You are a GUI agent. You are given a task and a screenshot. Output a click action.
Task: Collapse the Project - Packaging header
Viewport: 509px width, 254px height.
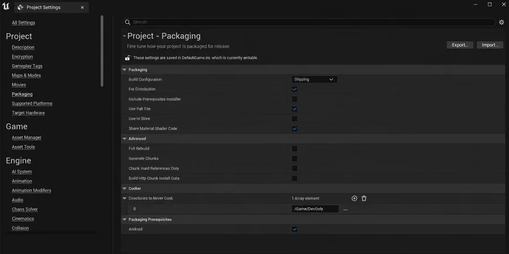point(124,36)
